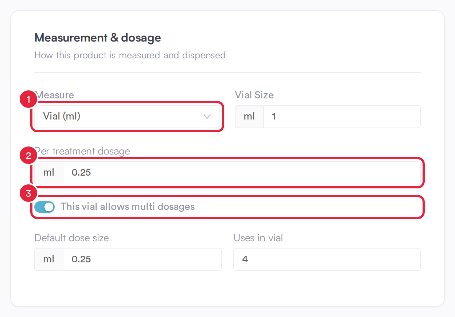
Task: Click the Uses in vial input field
Action: (x=327, y=259)
